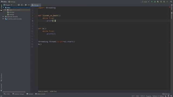Open the Favorites side tool window
The height and width of the screenshot is (97, 173).
point(1,88)
